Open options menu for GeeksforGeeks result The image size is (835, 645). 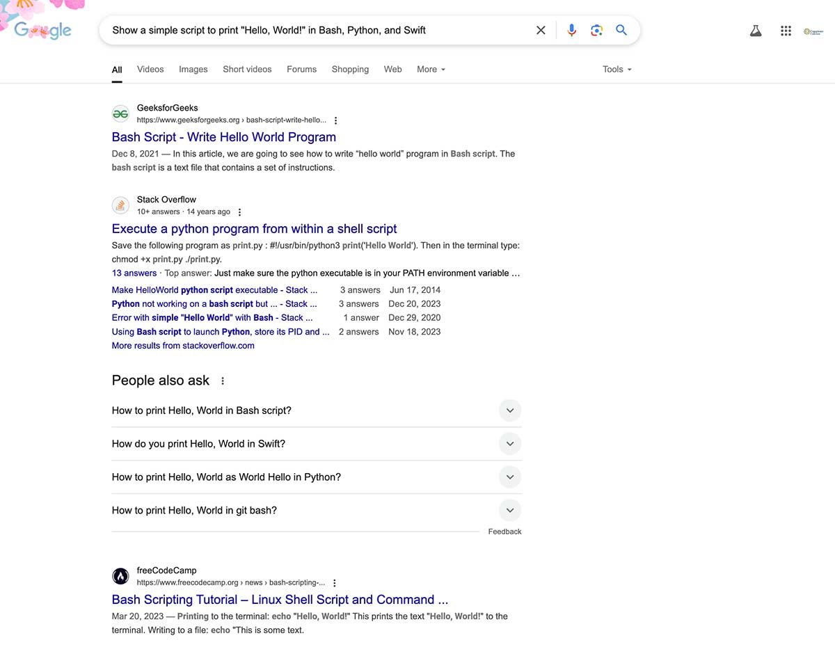tap(335, 120)
